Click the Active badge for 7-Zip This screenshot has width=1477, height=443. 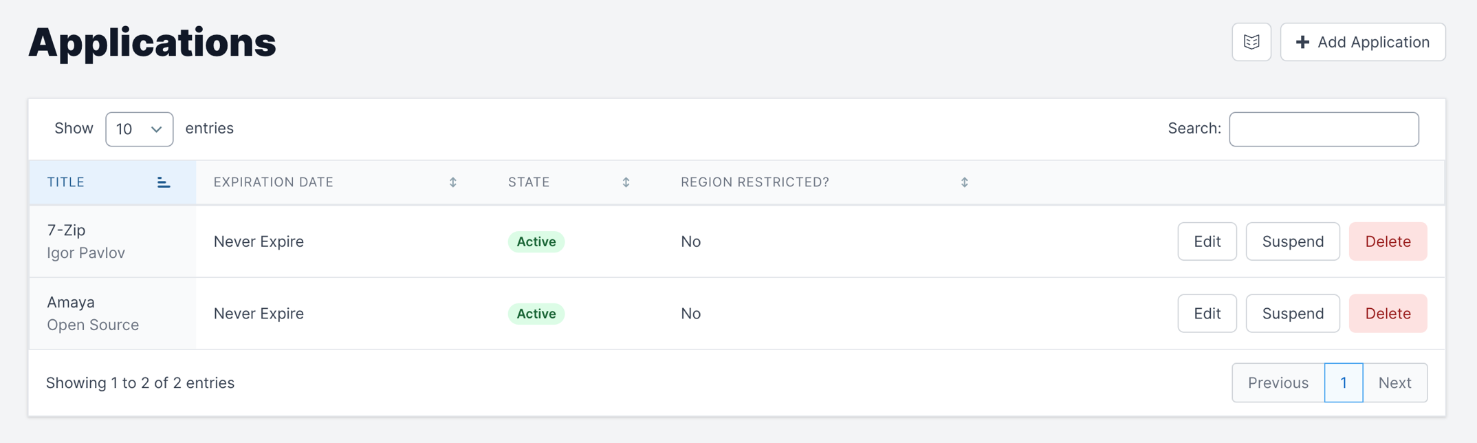pyautogui.click(x=536, y=241)
